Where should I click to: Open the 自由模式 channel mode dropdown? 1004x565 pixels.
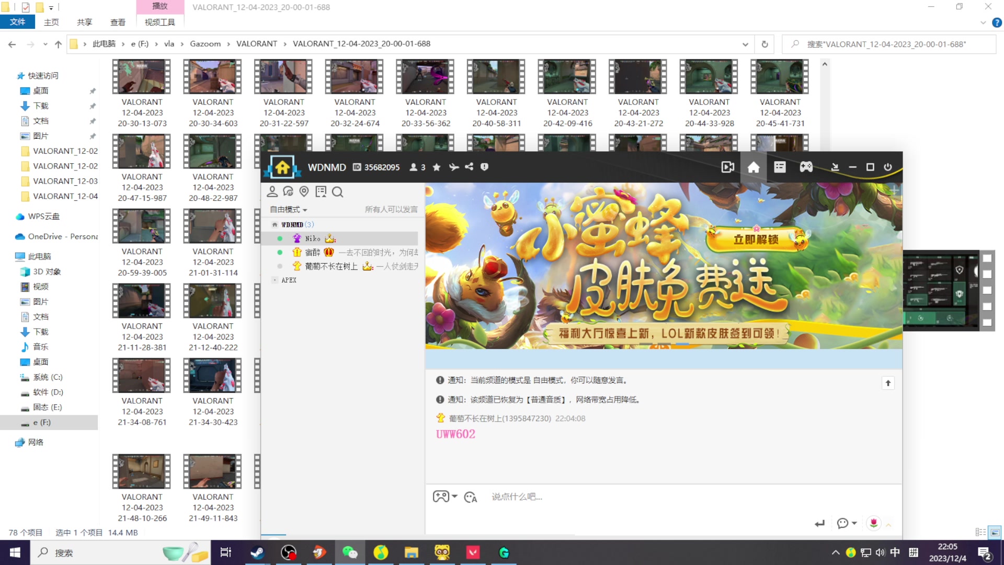[288, 209]
